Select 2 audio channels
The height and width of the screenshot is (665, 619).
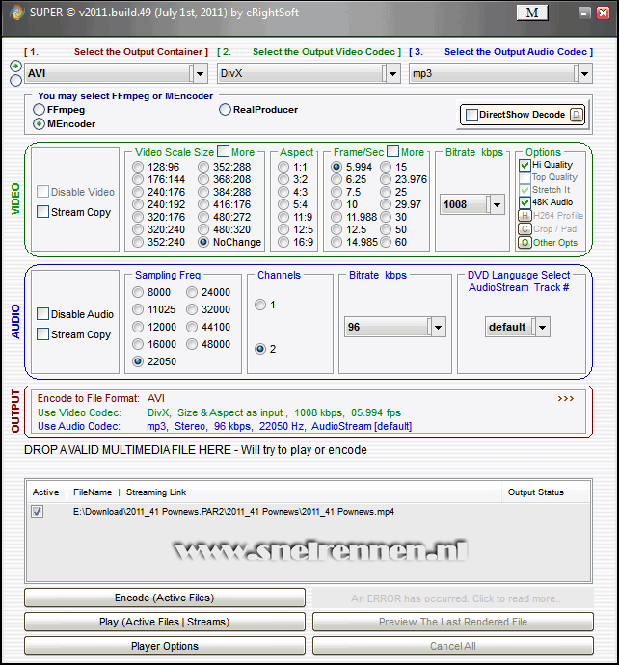pos(260,349)
